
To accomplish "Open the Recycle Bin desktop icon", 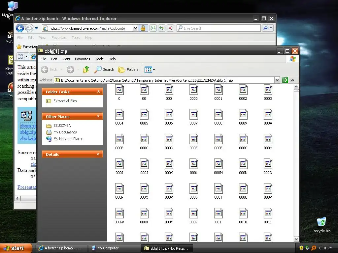I will [321, 225].
